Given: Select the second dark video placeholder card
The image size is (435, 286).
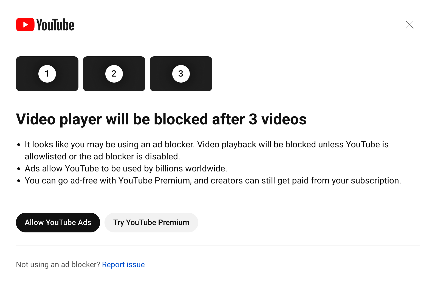Looking at the screenshot, I should (x=114, y=74).
